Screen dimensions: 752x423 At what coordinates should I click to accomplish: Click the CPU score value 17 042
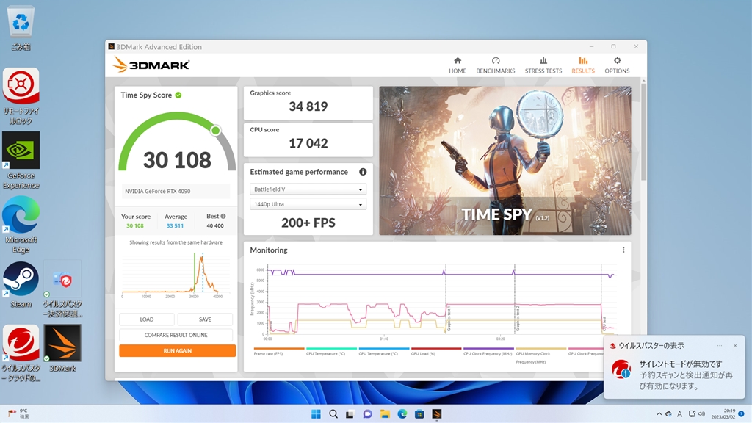tap(308, 143)
